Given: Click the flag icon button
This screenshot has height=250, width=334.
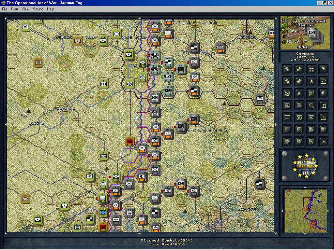Looking at the screenshot, I should (324, 70).
